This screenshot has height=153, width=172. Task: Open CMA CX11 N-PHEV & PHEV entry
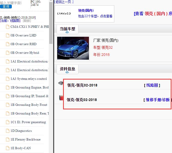(x=30, y=27)
